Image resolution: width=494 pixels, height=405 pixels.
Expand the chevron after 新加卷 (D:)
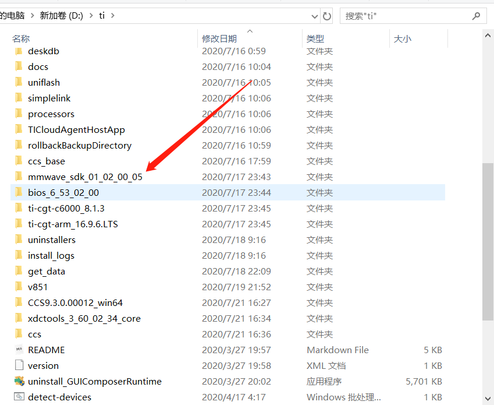point(91,16)
